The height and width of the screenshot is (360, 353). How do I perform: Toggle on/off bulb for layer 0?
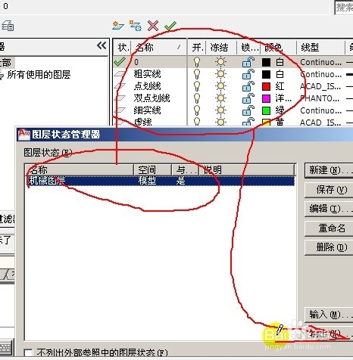pos(197,62)
